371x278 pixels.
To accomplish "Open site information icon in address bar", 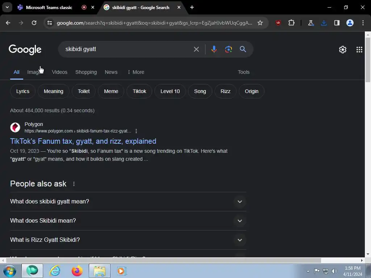I will [50, 23].
